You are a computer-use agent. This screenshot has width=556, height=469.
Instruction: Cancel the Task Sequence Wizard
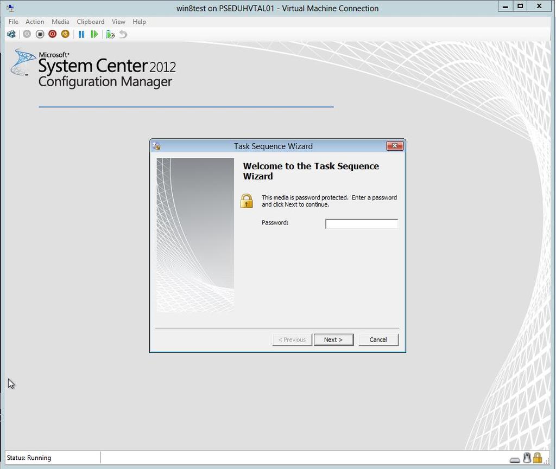pyautogui.click(x=378, y=340)
